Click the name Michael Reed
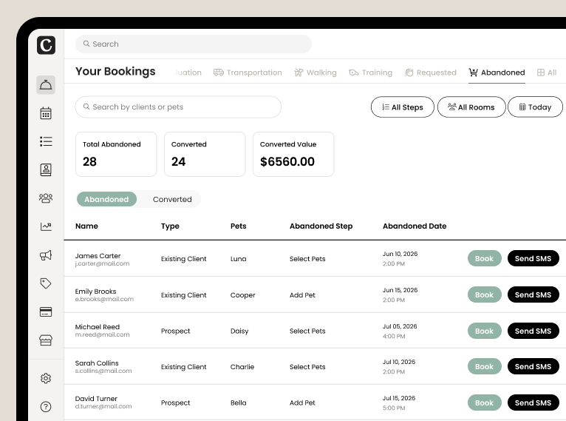Image resolution: width=566 pixels, height=421 pixels. 97,327
